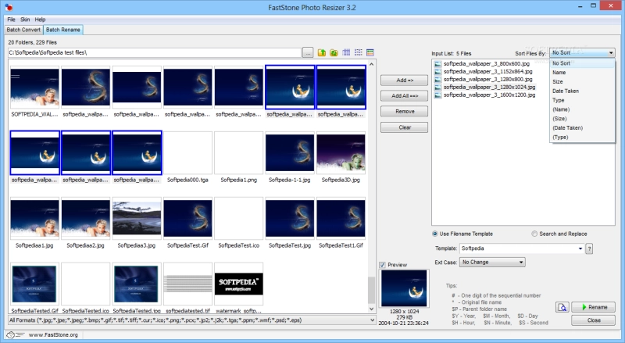Open the Ext Case dropdown
The width and height of the screenshot is (625, 343).
click(492, 262)
